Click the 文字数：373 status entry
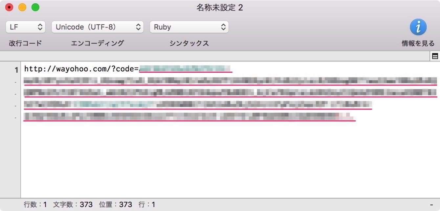This screenshot has height=211, width=440. point(73,205)
